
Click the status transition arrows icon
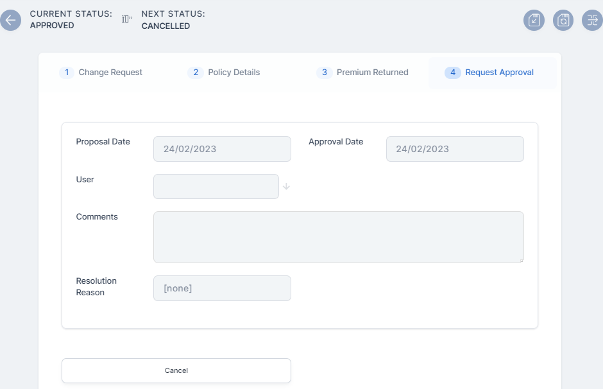point(591,20)
